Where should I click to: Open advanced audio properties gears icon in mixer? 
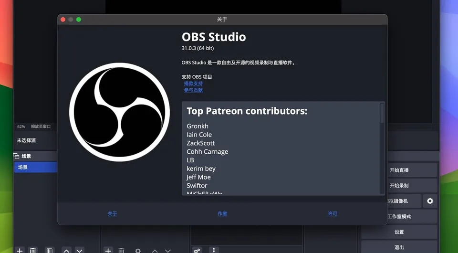click(197, 250)
